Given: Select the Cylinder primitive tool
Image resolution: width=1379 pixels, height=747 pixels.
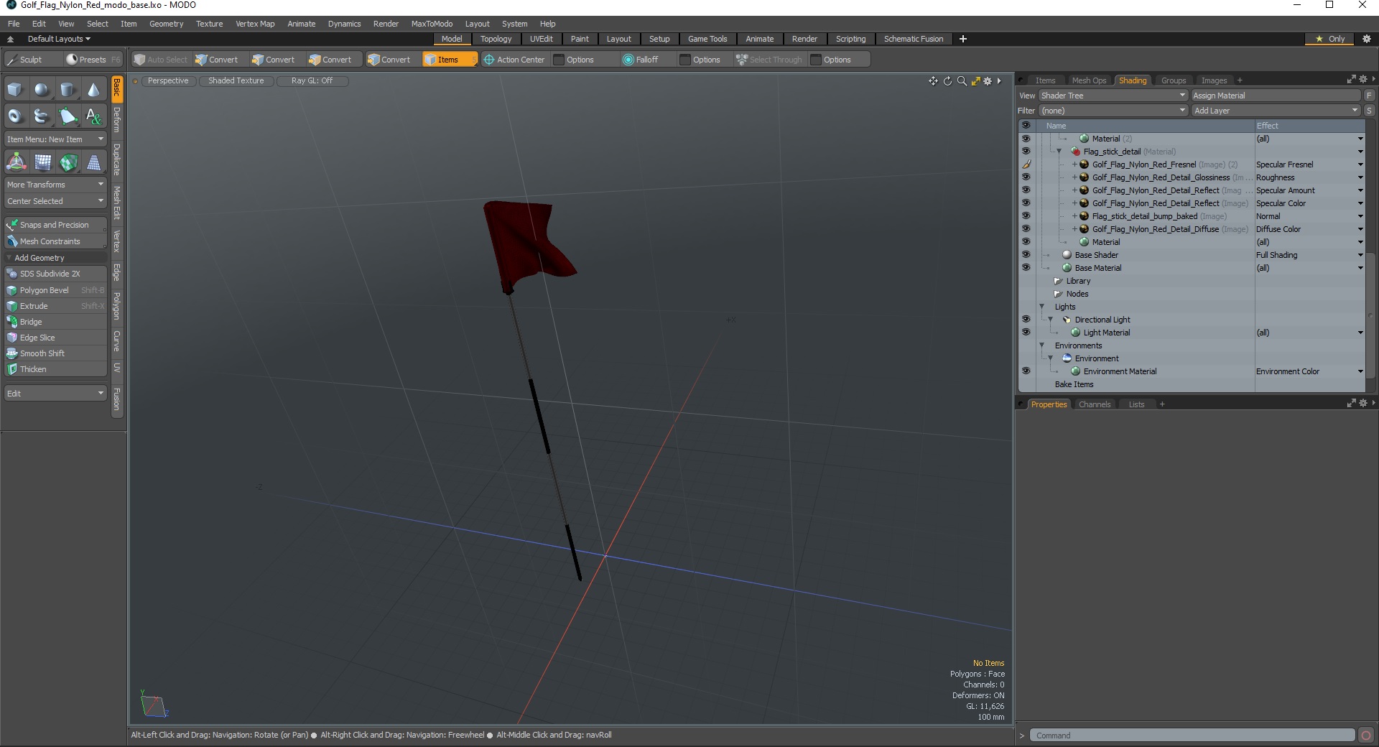Looking at the screenshot, I should tap(68, 90).
